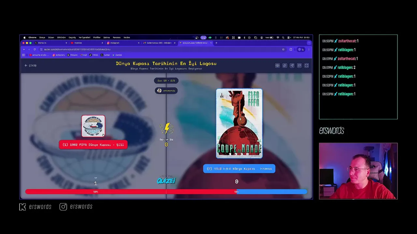Open the Pencere menu
The image size is (417, 234).
[x=117, y=37]
